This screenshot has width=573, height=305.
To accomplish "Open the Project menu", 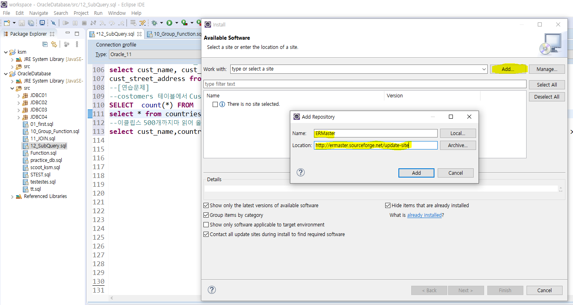I will tap(81, 13).
